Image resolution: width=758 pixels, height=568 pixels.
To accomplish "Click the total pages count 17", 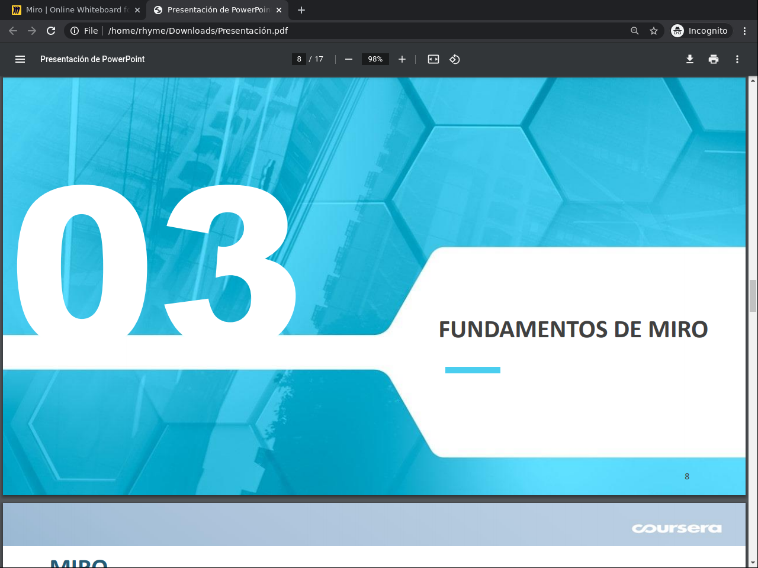I will [x=319, y=59].
